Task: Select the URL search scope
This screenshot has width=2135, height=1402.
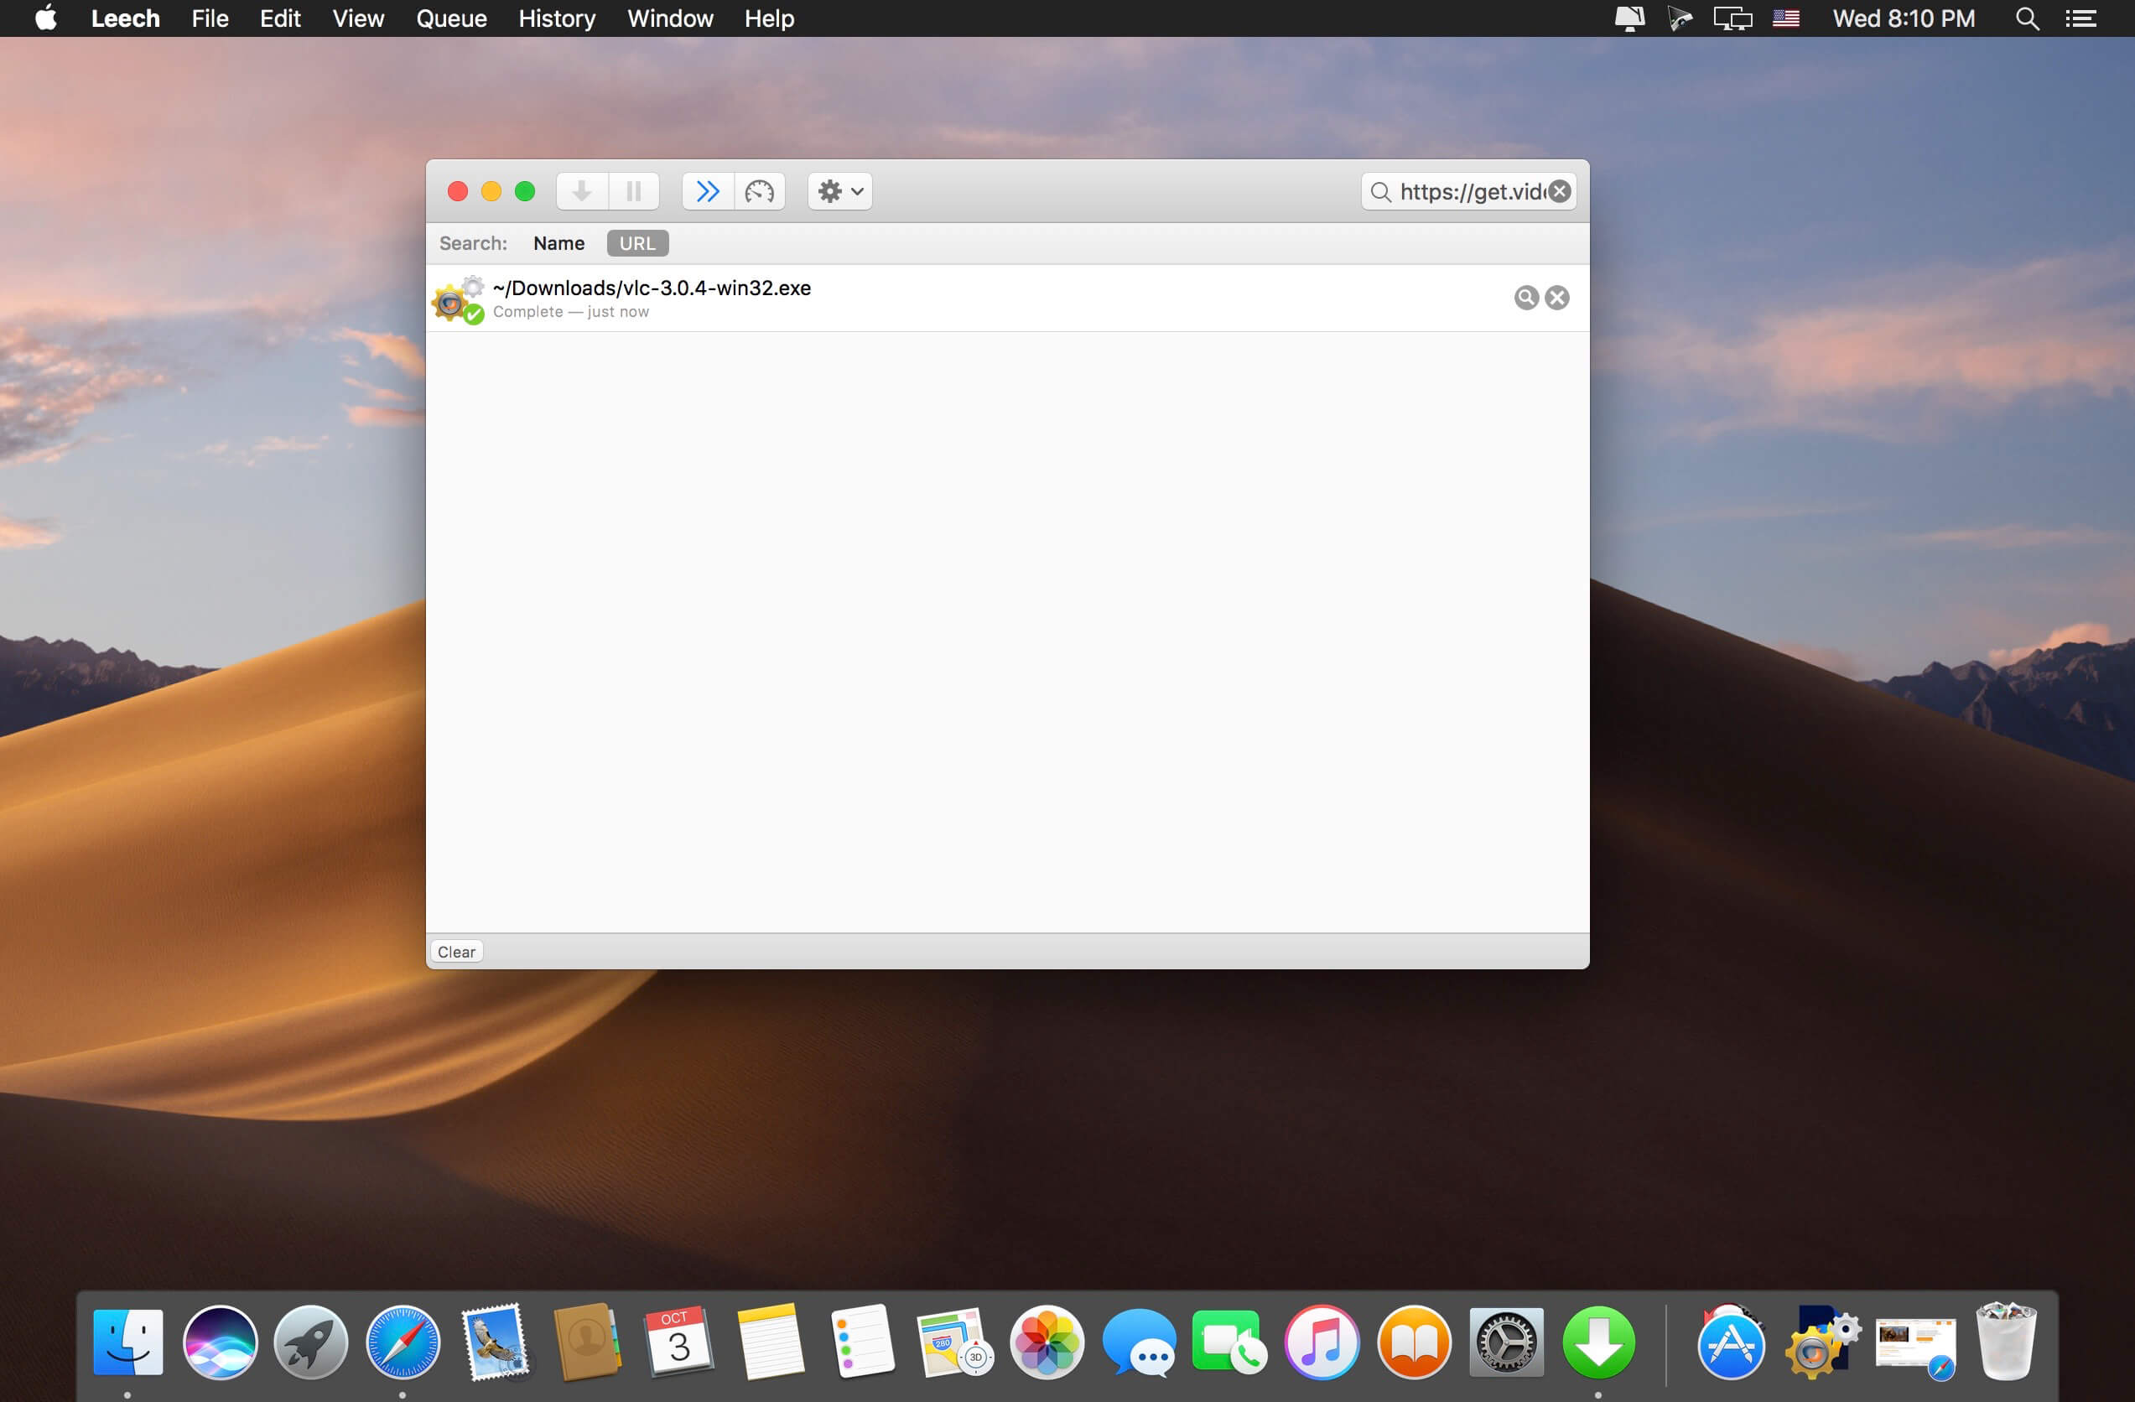Action: click(x=637, y=243)
